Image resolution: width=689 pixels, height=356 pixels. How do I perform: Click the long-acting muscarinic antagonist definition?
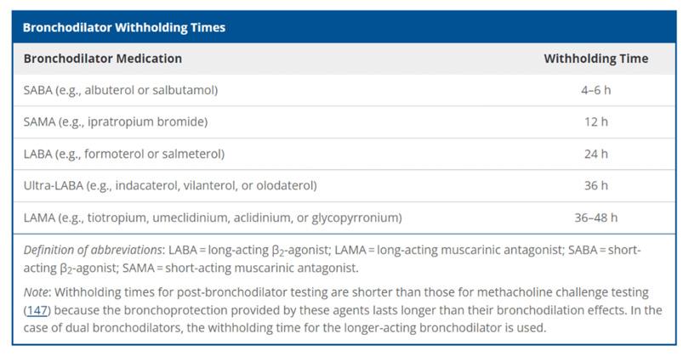pyautogui.click(x=449, y=250)
